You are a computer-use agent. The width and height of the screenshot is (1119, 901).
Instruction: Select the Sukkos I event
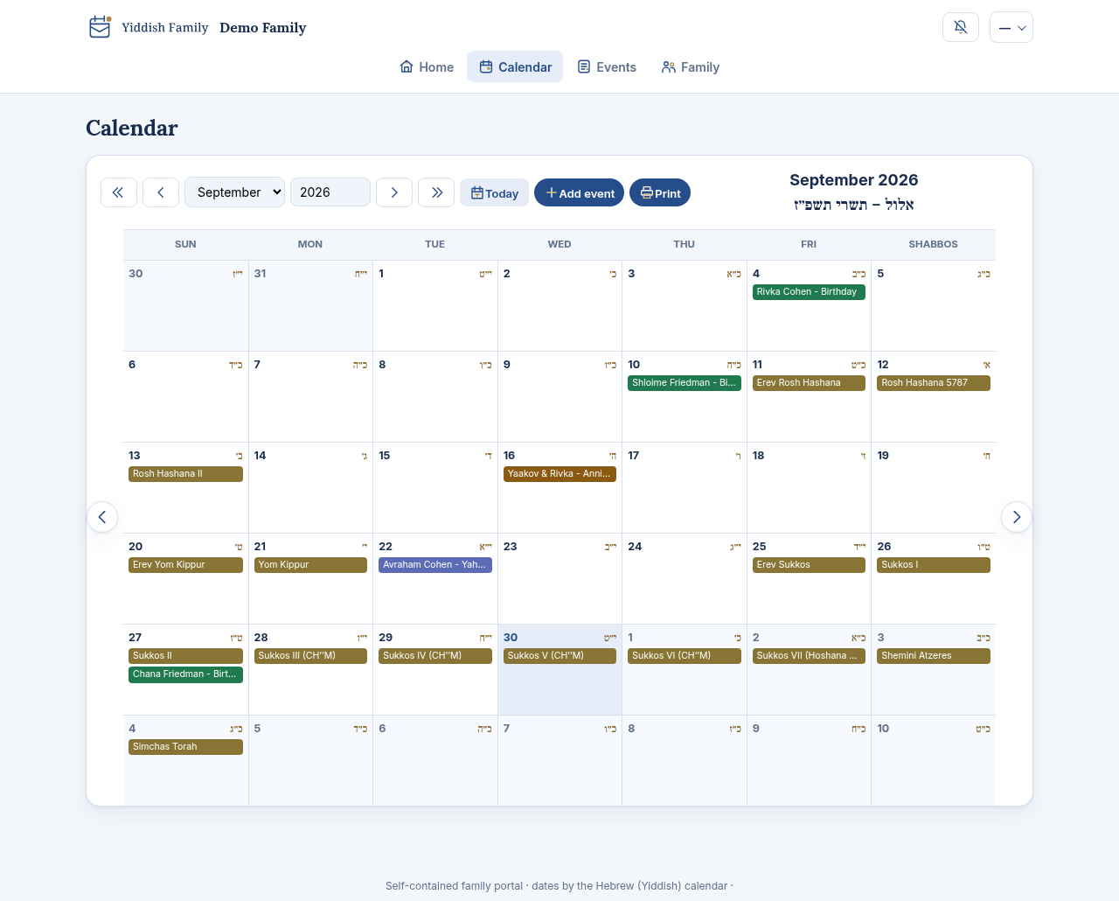tap(934, 565)
